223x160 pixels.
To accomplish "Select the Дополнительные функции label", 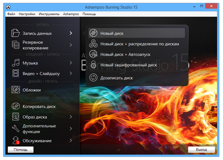I will [39, 129].
